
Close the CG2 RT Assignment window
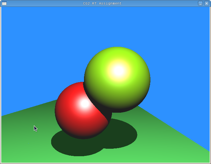[206, 3]
